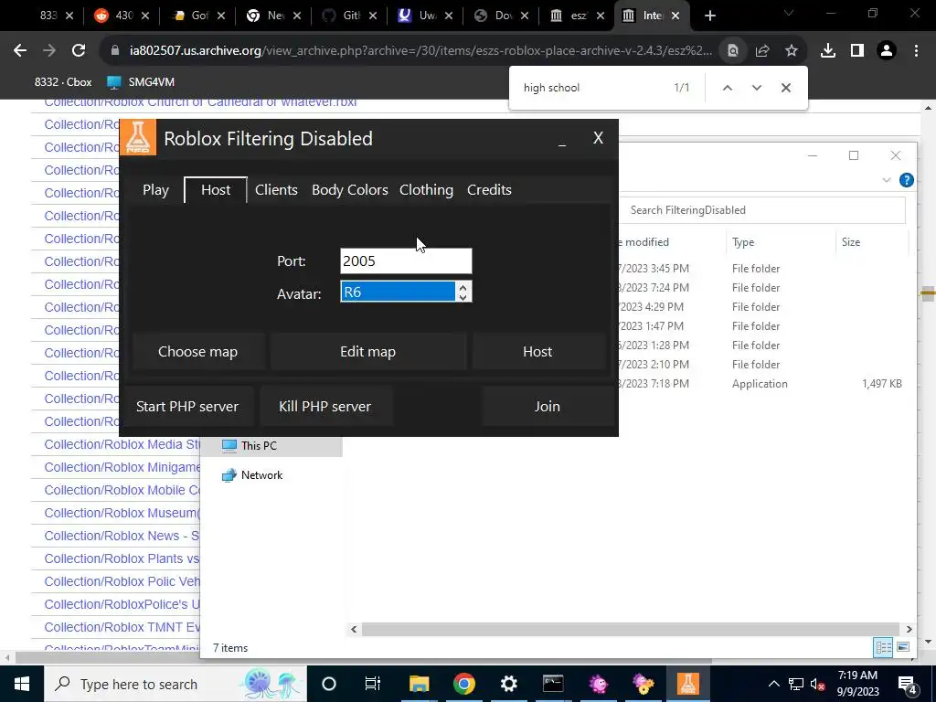
Task: Open the Chrome three-dot menu
Action: pyautogui.click(x=916, y=51)
